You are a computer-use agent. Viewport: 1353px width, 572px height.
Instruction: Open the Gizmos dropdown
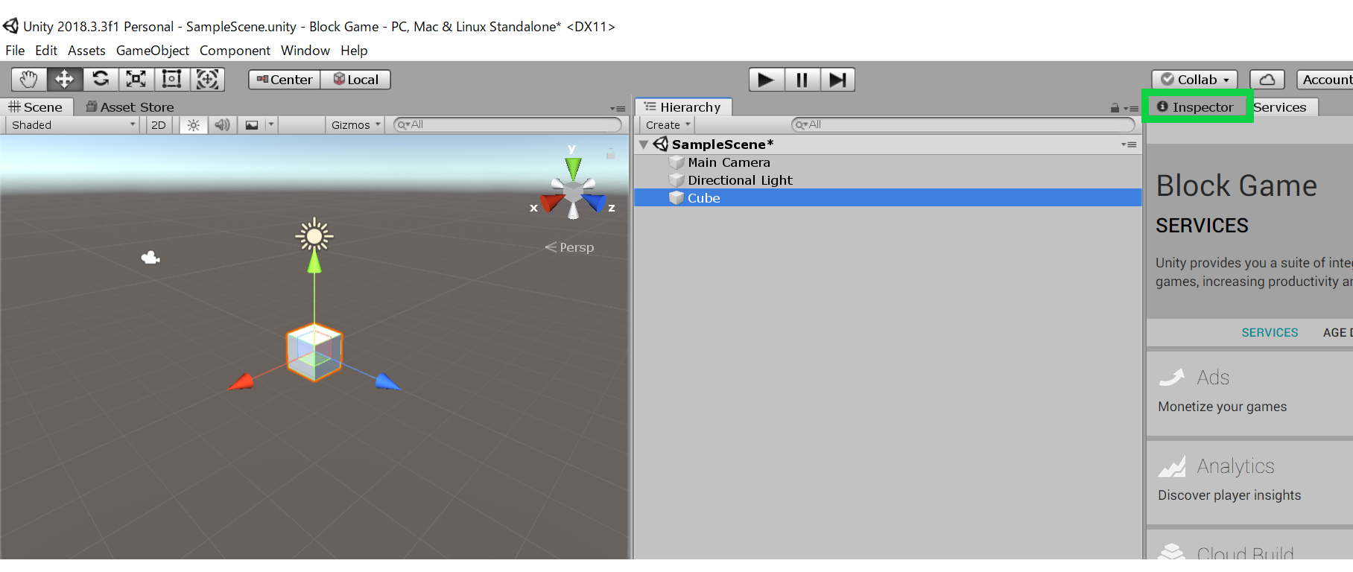[355, 125]
